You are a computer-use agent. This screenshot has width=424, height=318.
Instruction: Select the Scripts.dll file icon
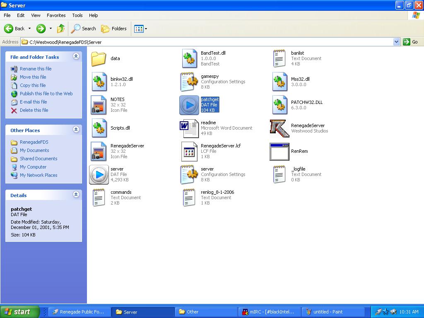(99, 128)
